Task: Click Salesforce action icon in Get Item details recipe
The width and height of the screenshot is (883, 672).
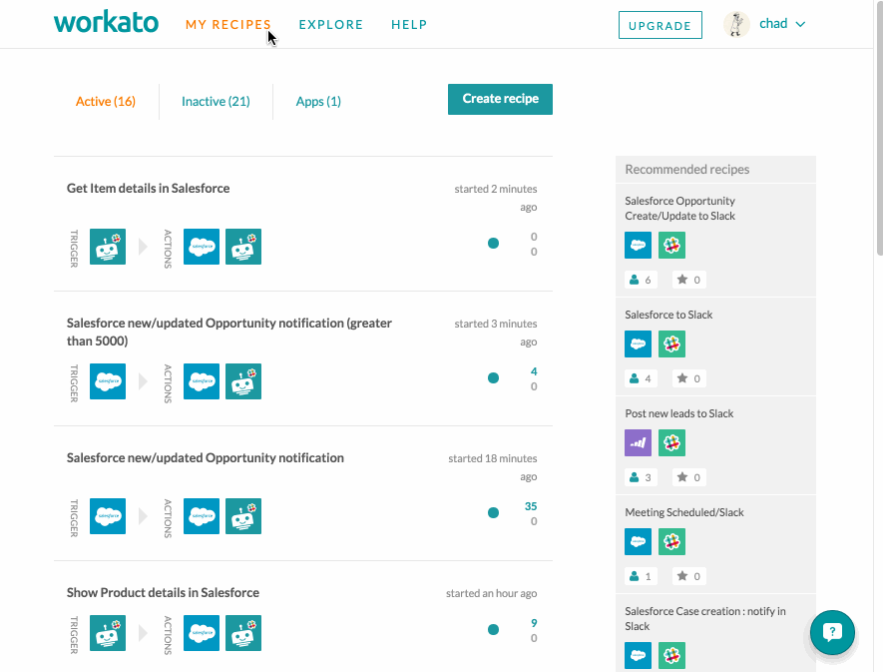Action: 202,247
